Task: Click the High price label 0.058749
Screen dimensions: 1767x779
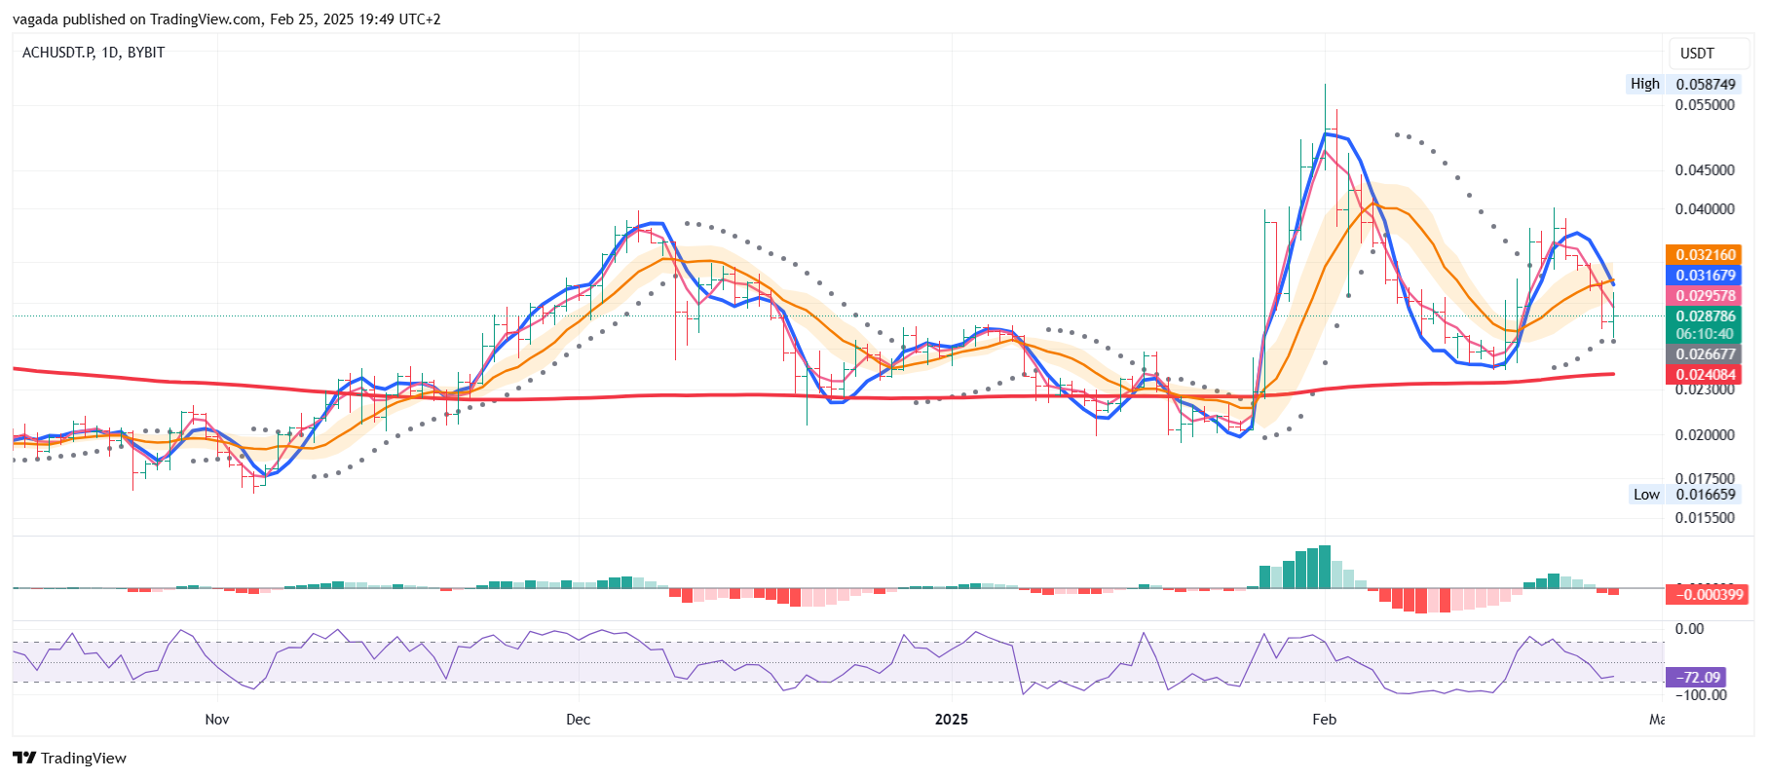Action: [1705, 84]
